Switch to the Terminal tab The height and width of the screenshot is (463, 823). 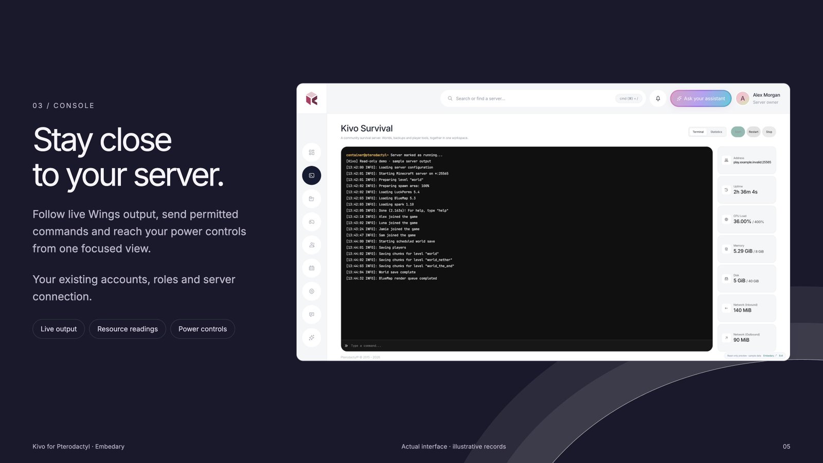pos(698,132)
